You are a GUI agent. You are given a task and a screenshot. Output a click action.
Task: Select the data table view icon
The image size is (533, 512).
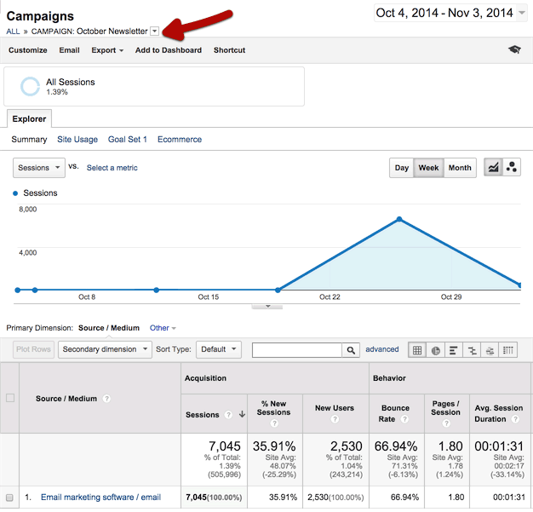pyautogui.click(x=417, y=349)
